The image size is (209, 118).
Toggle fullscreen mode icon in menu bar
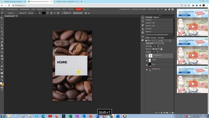click(88, 10)
